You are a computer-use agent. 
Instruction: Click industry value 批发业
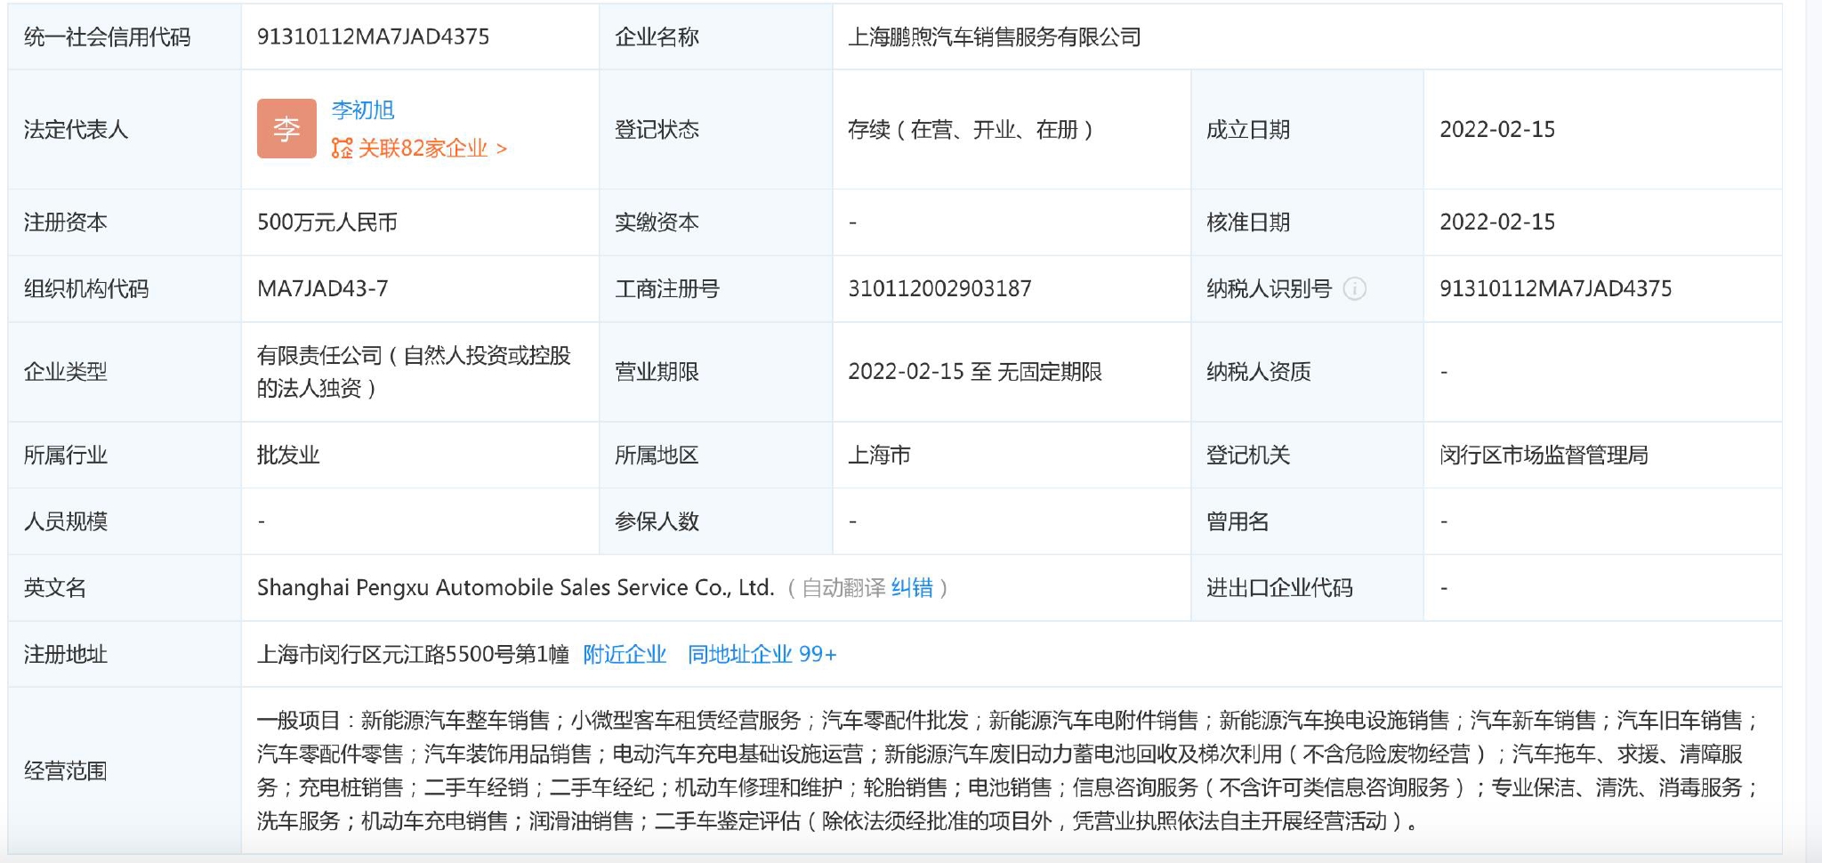[288, 456]
